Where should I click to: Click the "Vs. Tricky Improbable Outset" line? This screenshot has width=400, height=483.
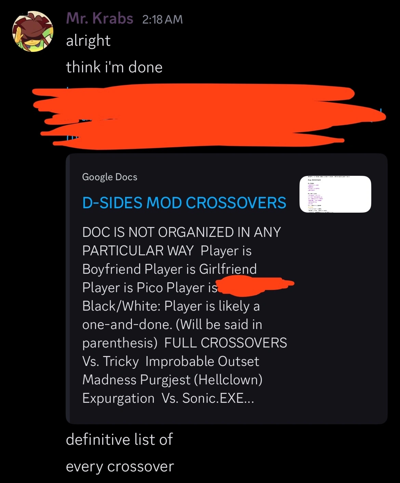(x=171, y=361)
